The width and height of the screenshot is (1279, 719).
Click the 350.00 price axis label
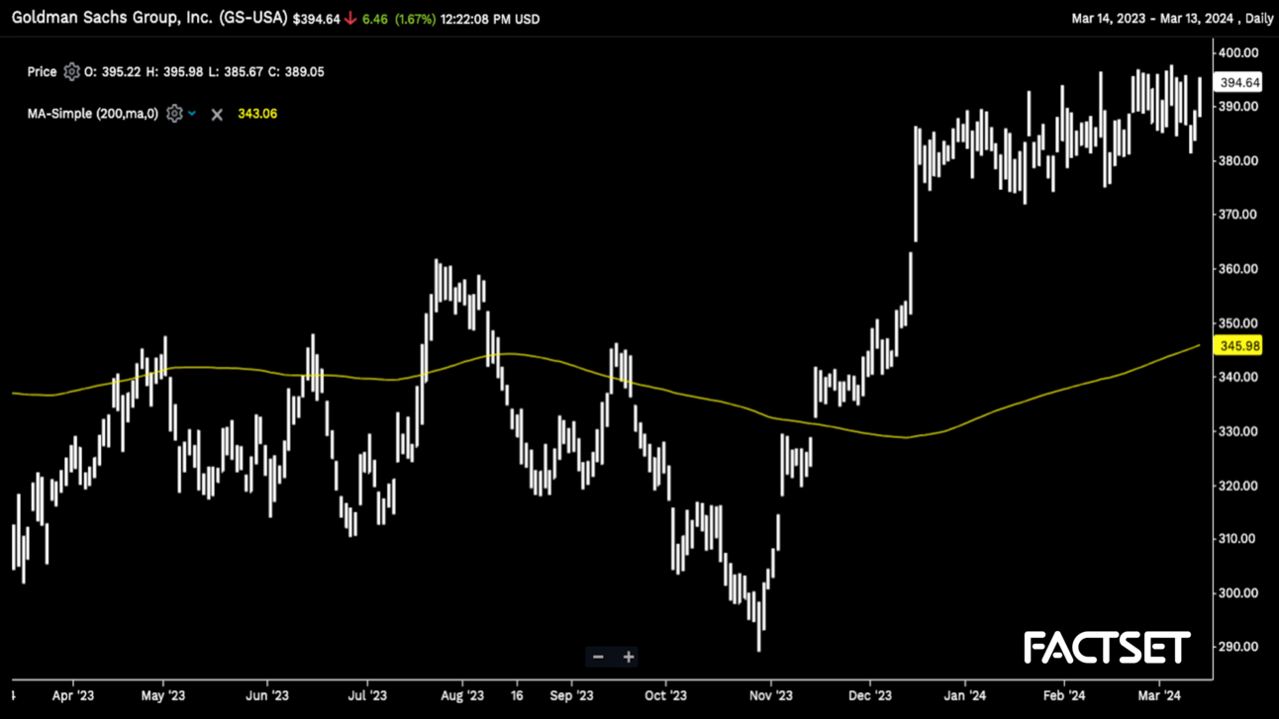tap(1238, 323)
